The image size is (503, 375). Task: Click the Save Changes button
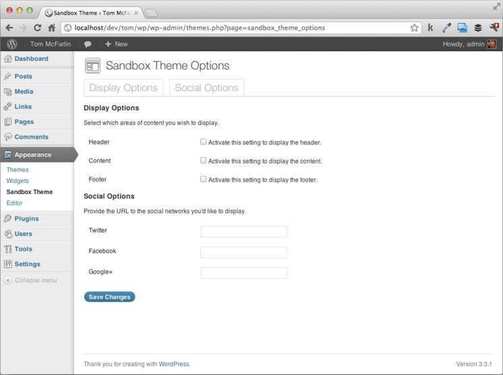(109, 297)
